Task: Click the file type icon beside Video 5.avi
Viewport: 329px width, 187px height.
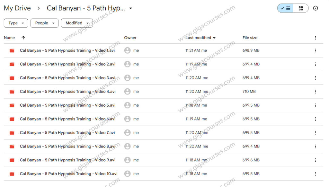Action: click(x=12, y=105)
